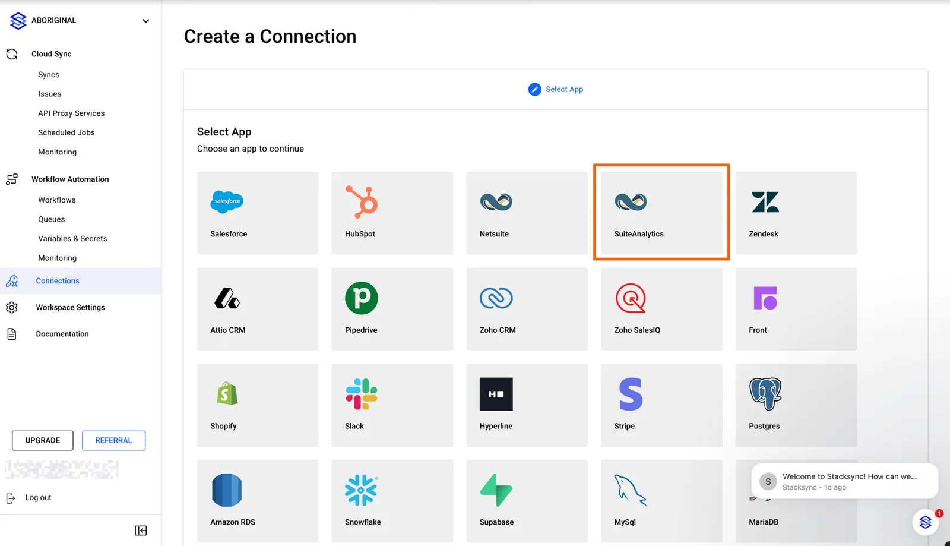Open the Stacksync chat launcher bubble

926,522
